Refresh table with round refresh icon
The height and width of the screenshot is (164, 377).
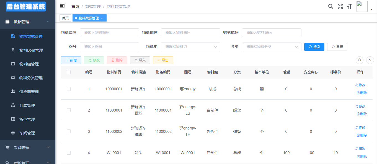(370, 60)
